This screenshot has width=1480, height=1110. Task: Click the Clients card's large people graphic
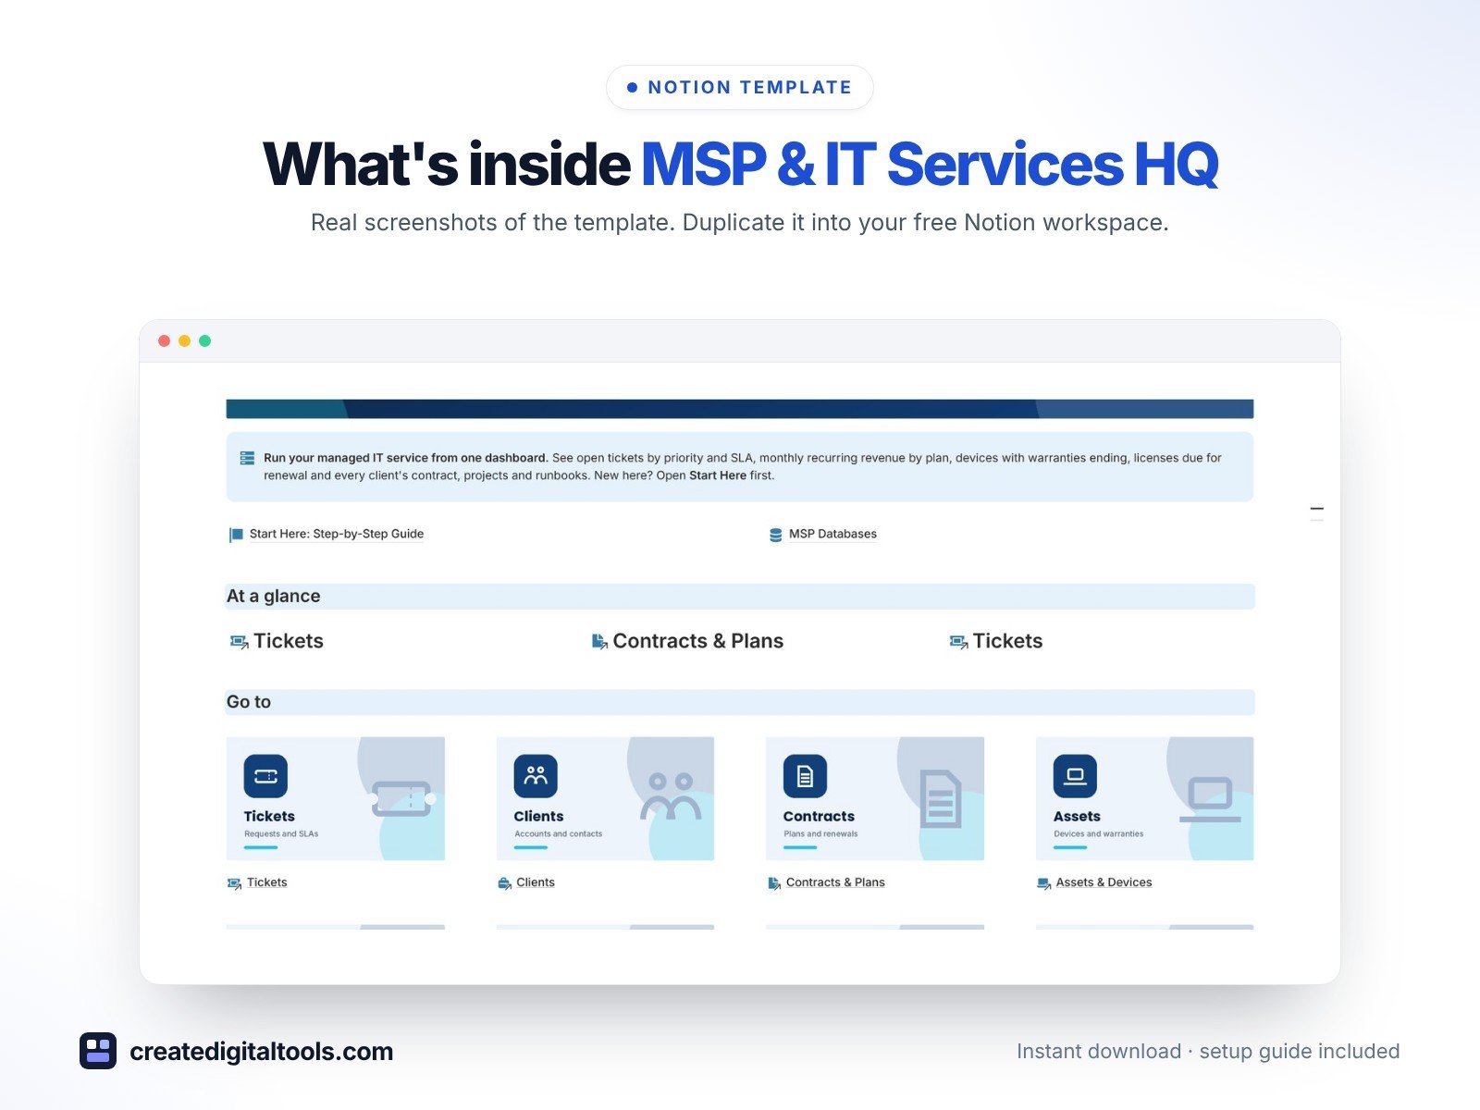(x=671, y=796)
